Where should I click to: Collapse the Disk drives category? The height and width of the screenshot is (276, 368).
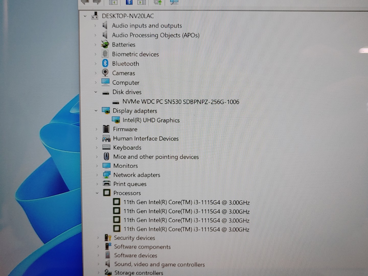[x=96, y=92]
